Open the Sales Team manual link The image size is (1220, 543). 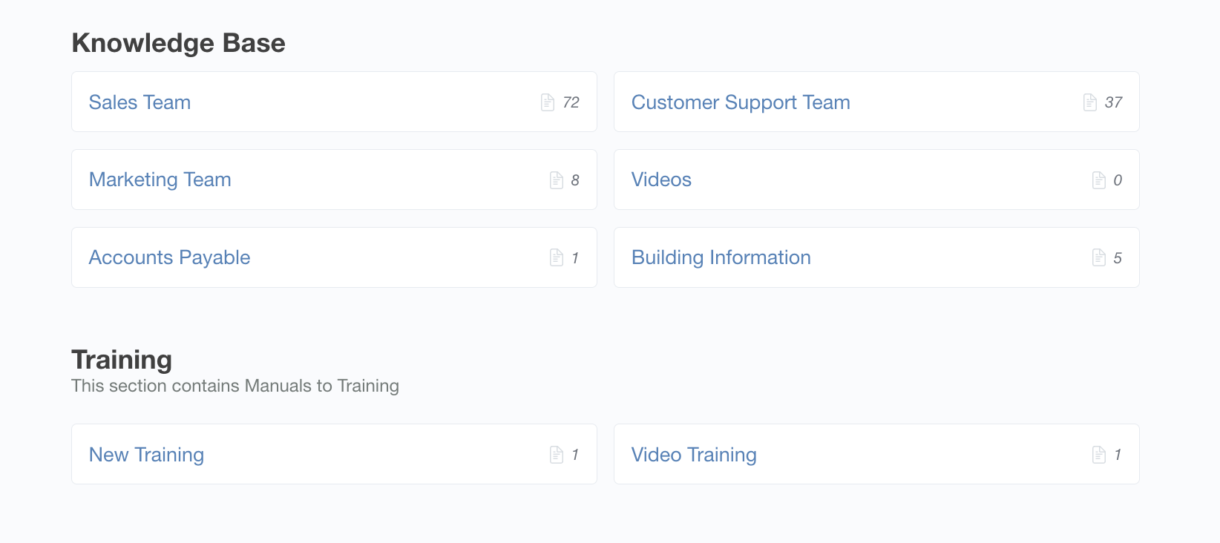pos(140,102)
